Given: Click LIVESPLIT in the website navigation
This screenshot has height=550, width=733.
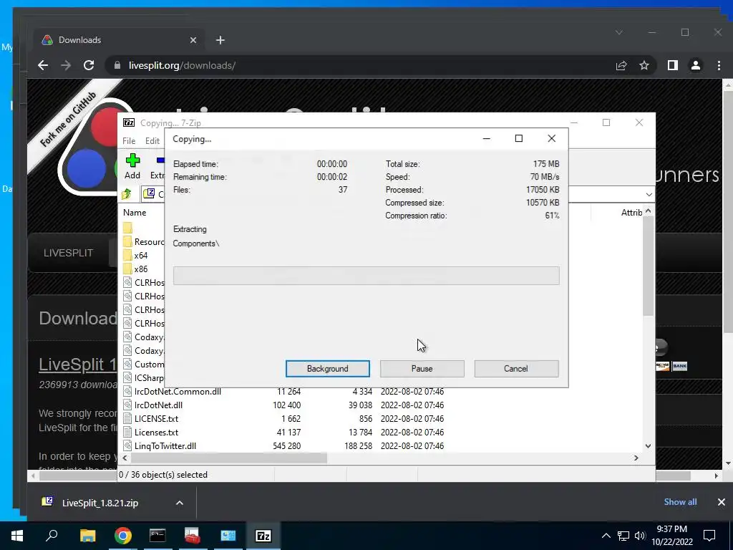Looking at the screenshot, I should tap(68, 253).
